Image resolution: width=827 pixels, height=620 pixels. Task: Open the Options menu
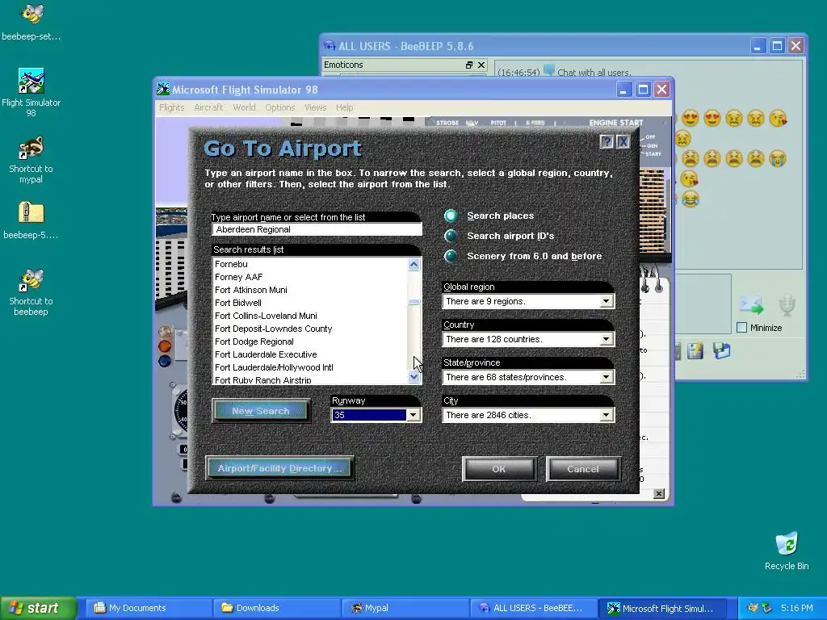(x=280, y=107)
